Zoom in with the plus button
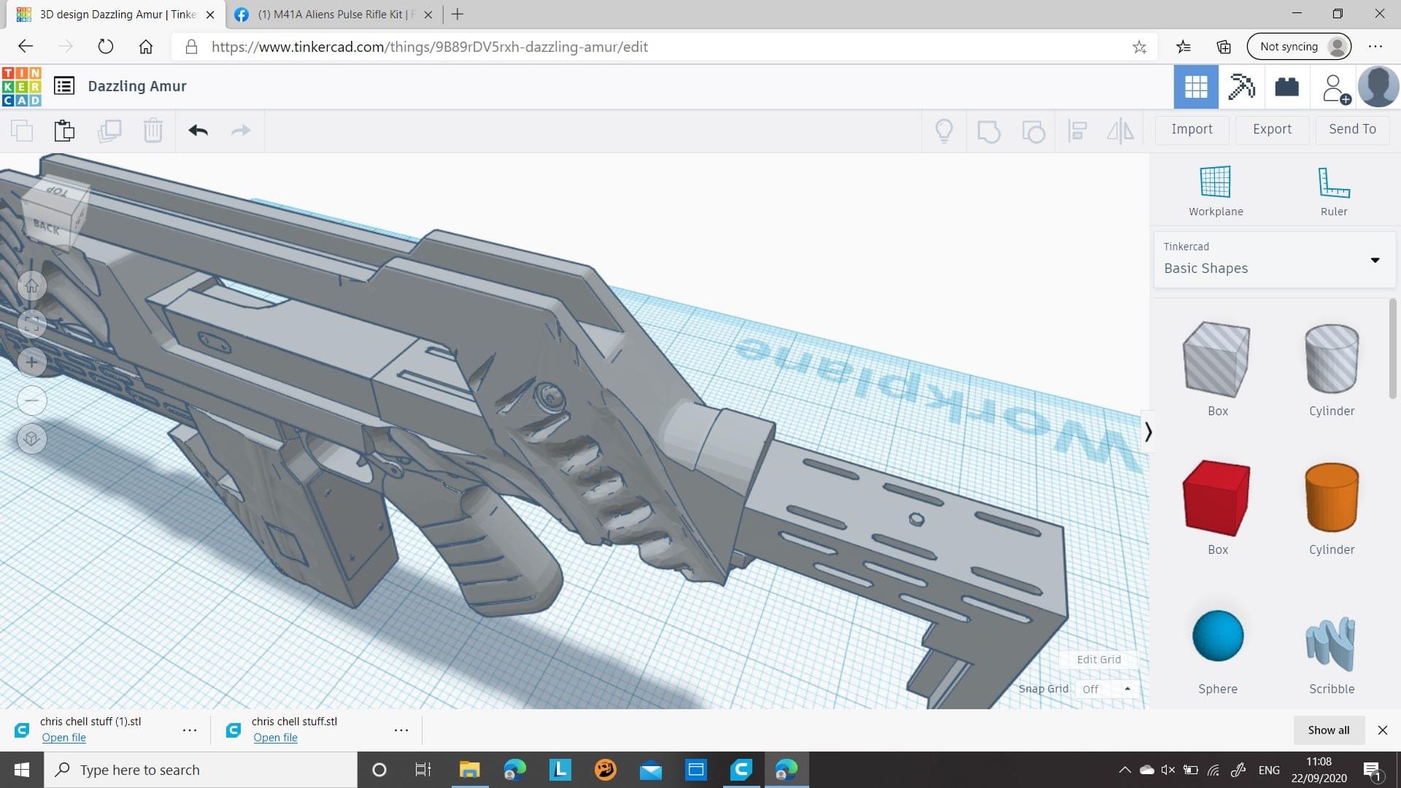 click(x=31, y=362)
